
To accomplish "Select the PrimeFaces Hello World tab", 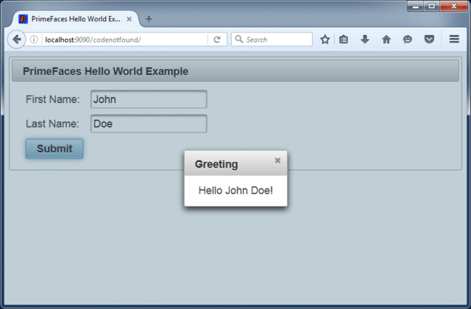I will (75, 19).
